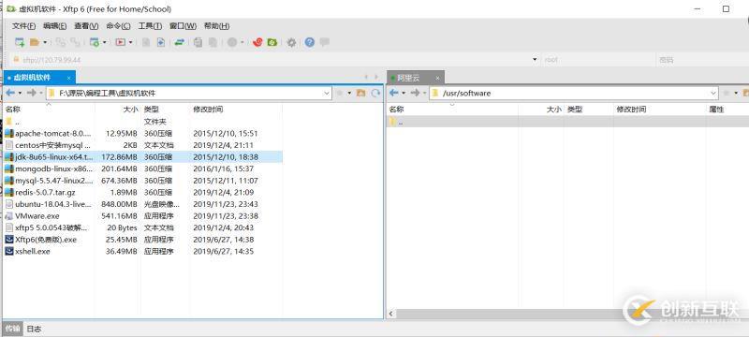Open the 文件(F) menu
The width and height of the screenshot is (749, 337).
[24, 26]
